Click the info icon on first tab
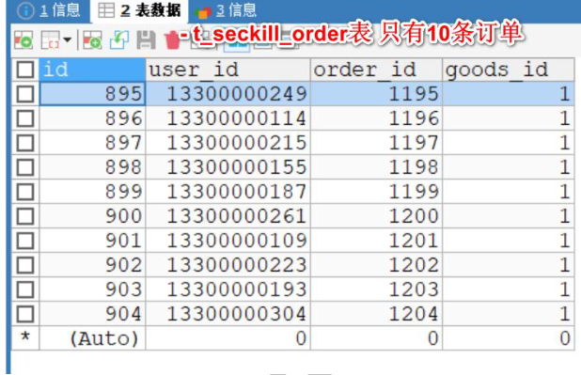This screenshot has height=375, width=581. [x=25, y=10]
